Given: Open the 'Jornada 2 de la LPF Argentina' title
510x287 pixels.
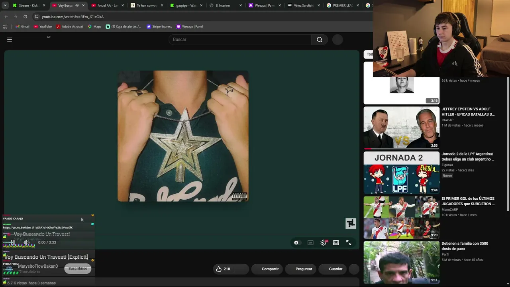Looking at the screenshot, I should [x=468, y=157].
